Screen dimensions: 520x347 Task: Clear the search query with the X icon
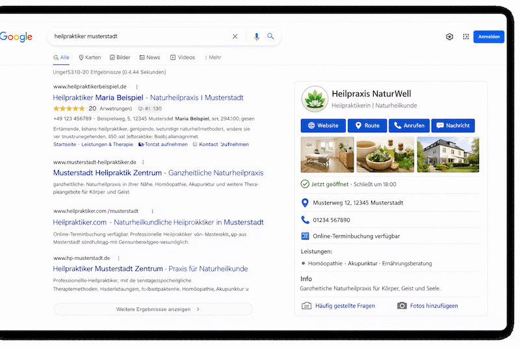[235, 36]
